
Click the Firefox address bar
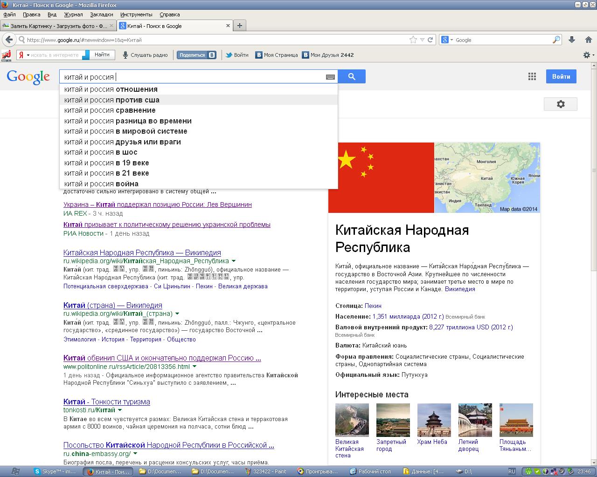point(215,40)
